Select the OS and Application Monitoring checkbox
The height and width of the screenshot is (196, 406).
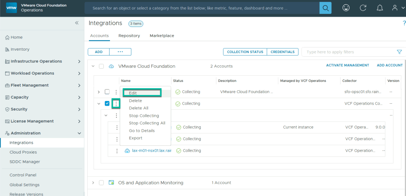[x=101, y=183]
